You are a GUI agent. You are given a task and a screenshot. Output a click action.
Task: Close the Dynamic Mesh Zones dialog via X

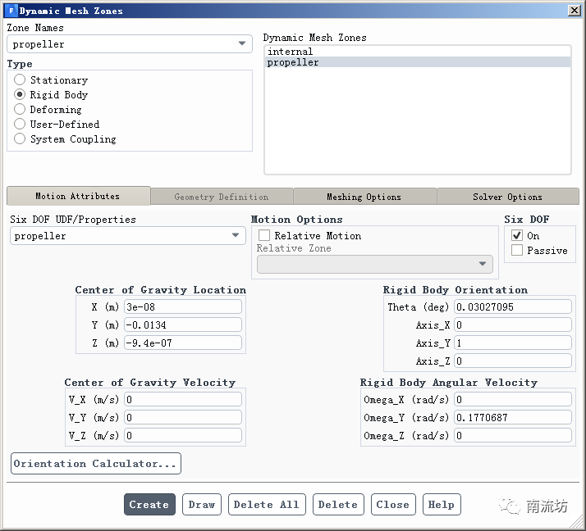click(574, 11)
